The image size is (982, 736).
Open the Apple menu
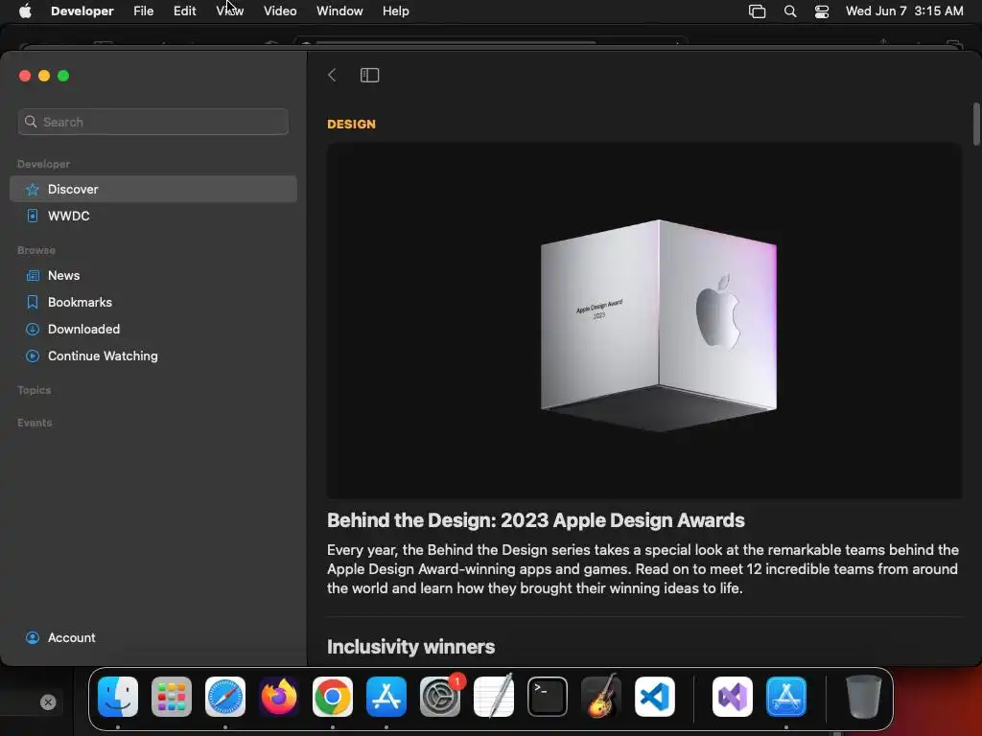click(x=25, y=11)
